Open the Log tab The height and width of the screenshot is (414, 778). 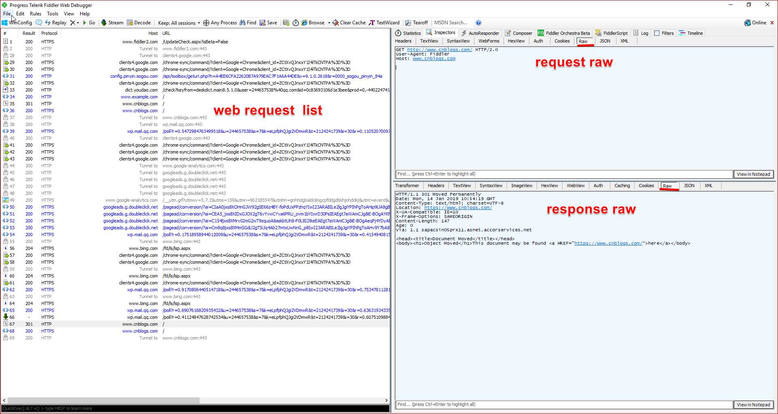point(641,33)
